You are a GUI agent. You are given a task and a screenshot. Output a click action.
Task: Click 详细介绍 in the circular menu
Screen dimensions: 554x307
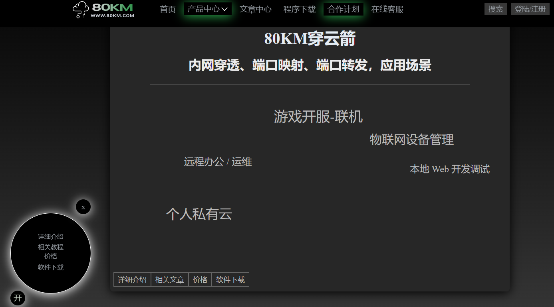pos(51,237)
